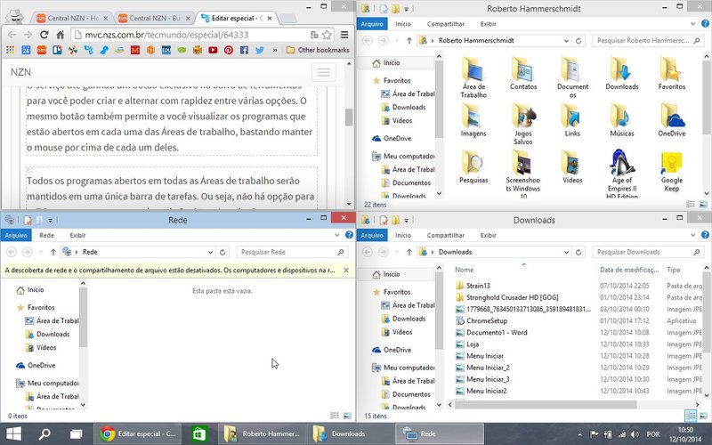Image resolution: width=712 pixels, height=445 pixels.
Task: Open quick access toolbar dropdown in Rede window
Action: [50, 220]
